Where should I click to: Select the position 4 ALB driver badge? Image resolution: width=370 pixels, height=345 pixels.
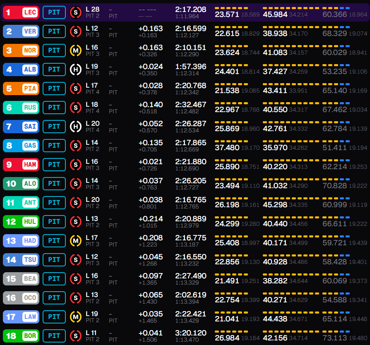click(x=21, y=69)
